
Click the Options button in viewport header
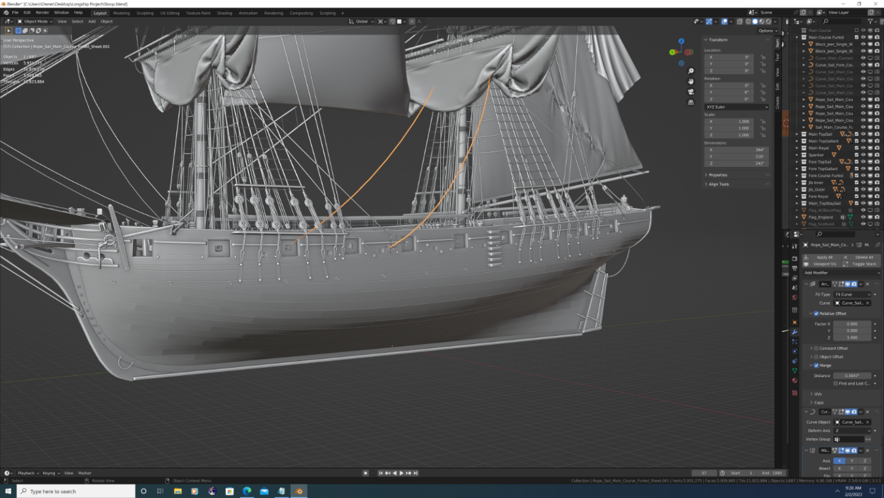767,31
